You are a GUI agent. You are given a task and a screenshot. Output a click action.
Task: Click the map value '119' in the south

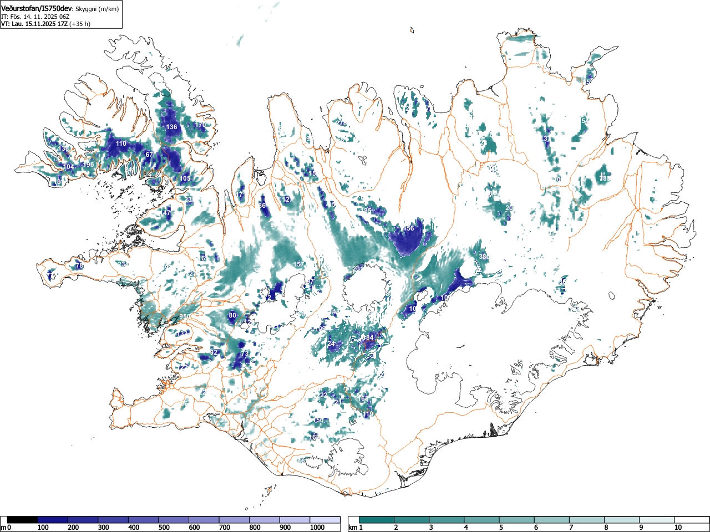pyautogui.click(x=369, y=414)
